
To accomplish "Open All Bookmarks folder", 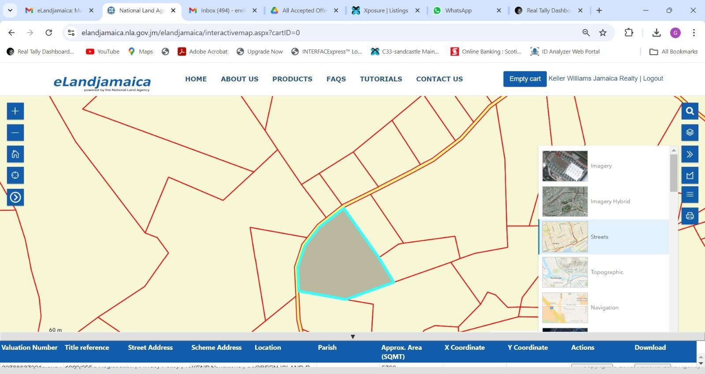I will pos(674,51).
